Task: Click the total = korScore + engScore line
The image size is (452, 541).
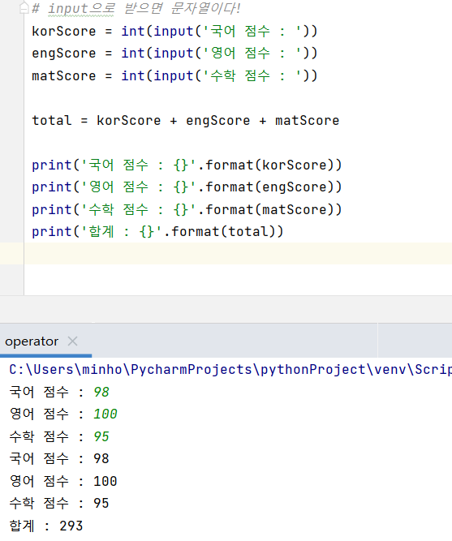Action: [186, 121]
